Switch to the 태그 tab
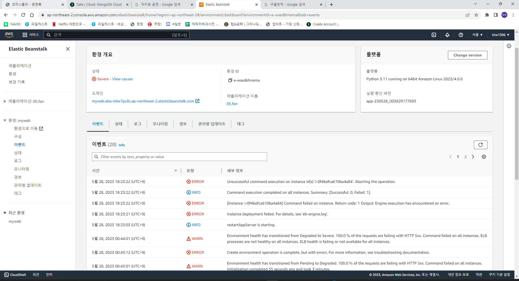This screenshot has height=281, width=519. coord(241,124)
